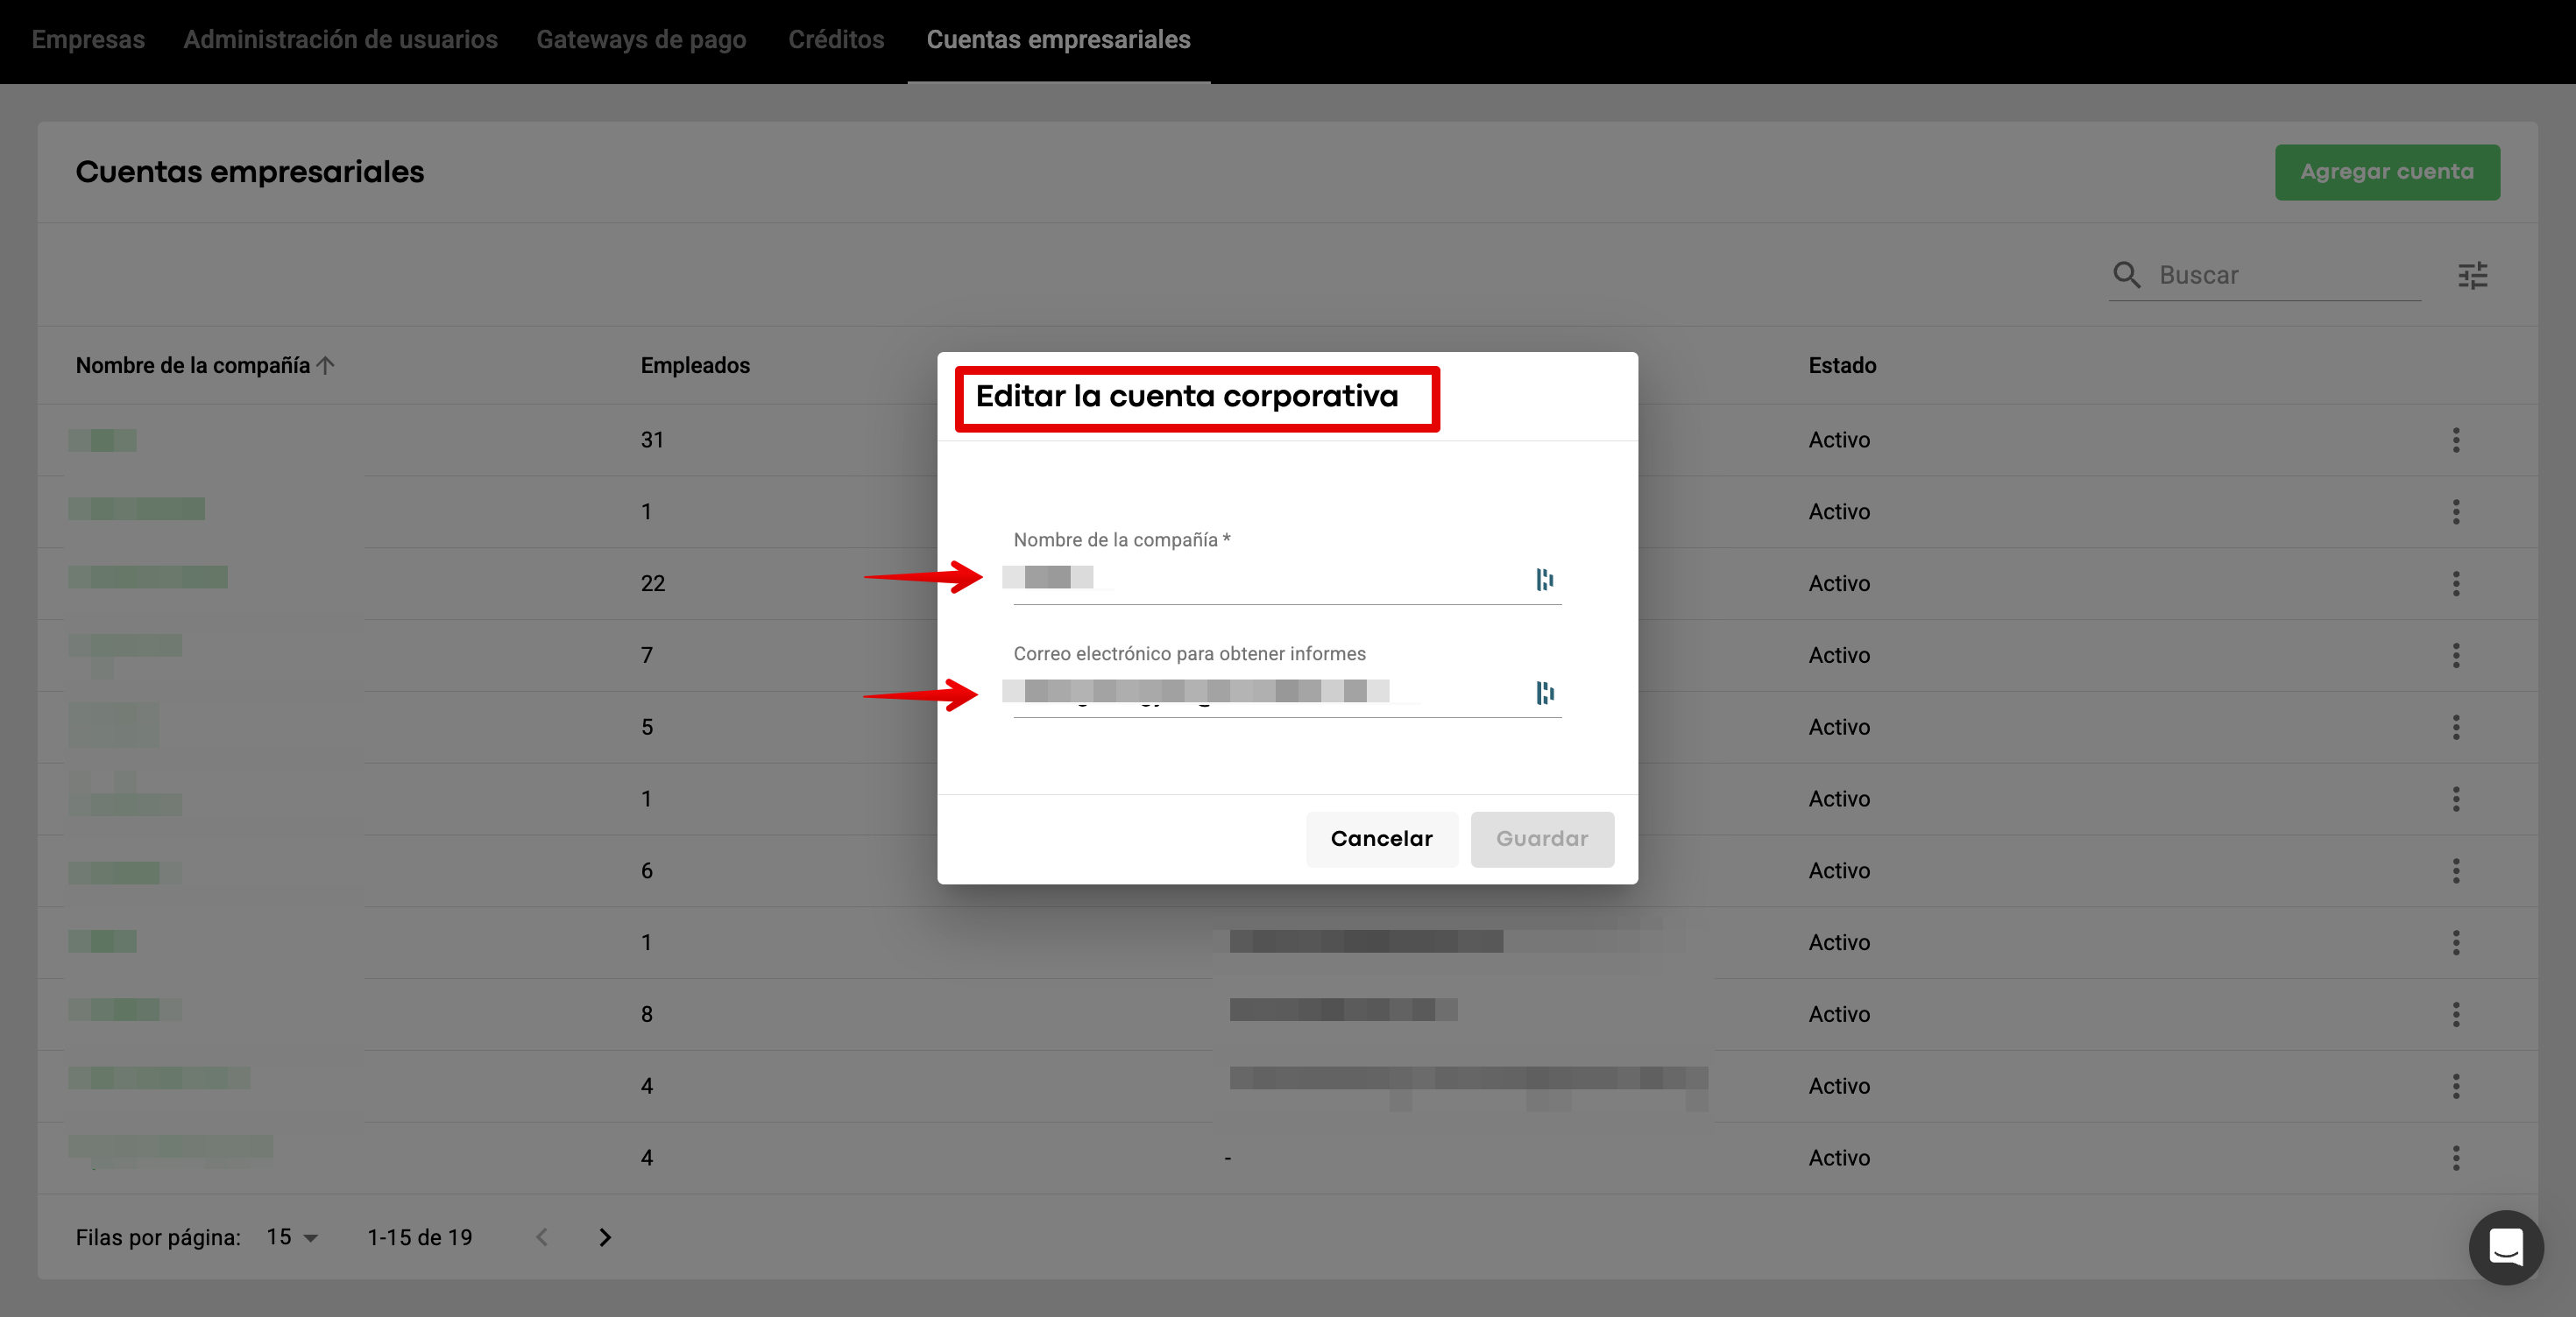Open Administración de usuarios tab
This screenshot has width=2576, height=1317.
click(x=340, y=40)
